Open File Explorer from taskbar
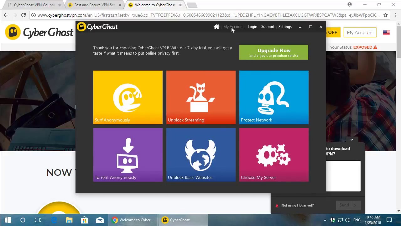This screenshot has width=401, height=226. pyautogui.click(x=69, y=220)
